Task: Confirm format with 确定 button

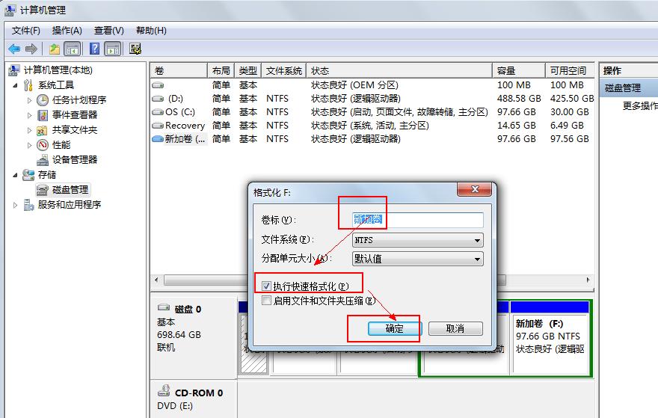Action: [395, 328]
